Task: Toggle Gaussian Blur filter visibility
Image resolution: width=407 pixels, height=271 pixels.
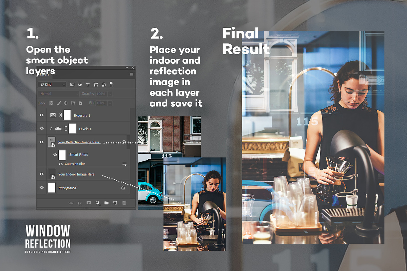Action: click(x=61, y=164)
